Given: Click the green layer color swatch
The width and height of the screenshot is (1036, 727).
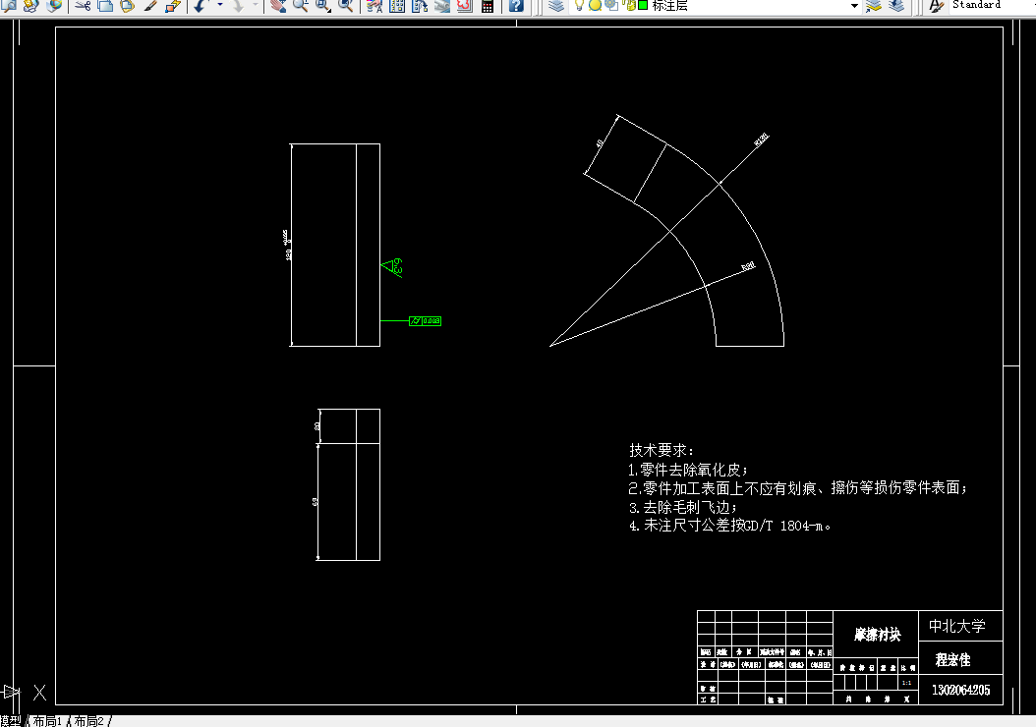Looking at the screenshot, I should point(643,5).
